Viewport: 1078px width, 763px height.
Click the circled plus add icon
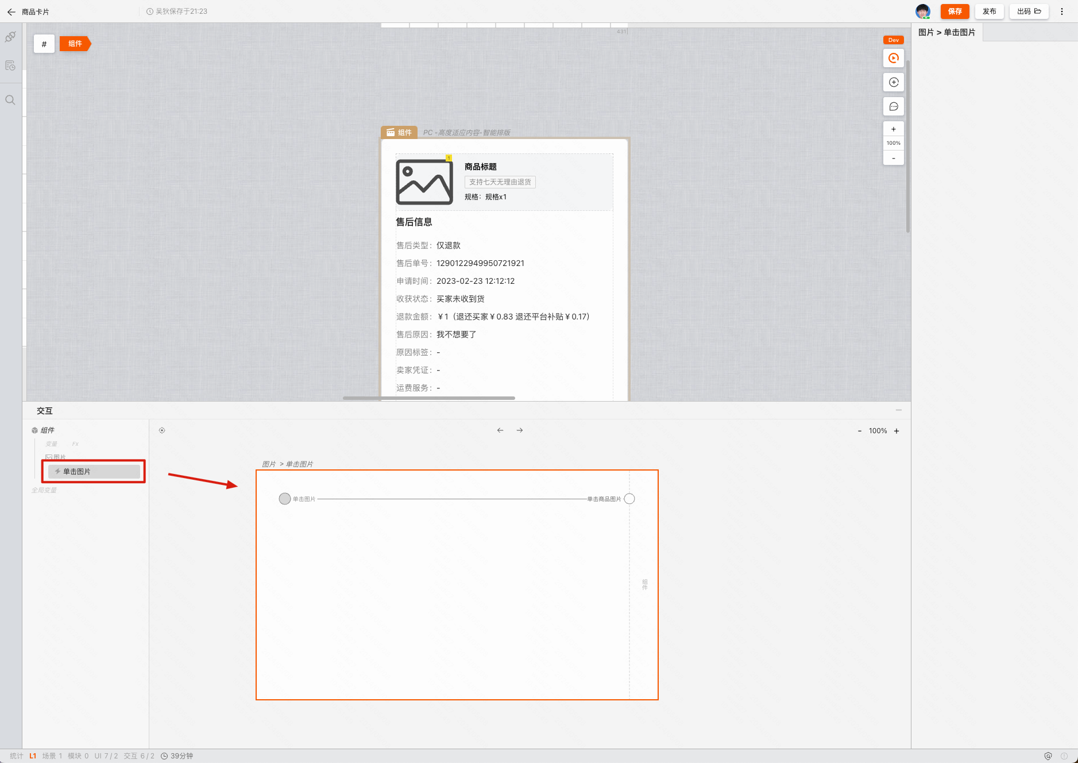(x=894, y=82)
